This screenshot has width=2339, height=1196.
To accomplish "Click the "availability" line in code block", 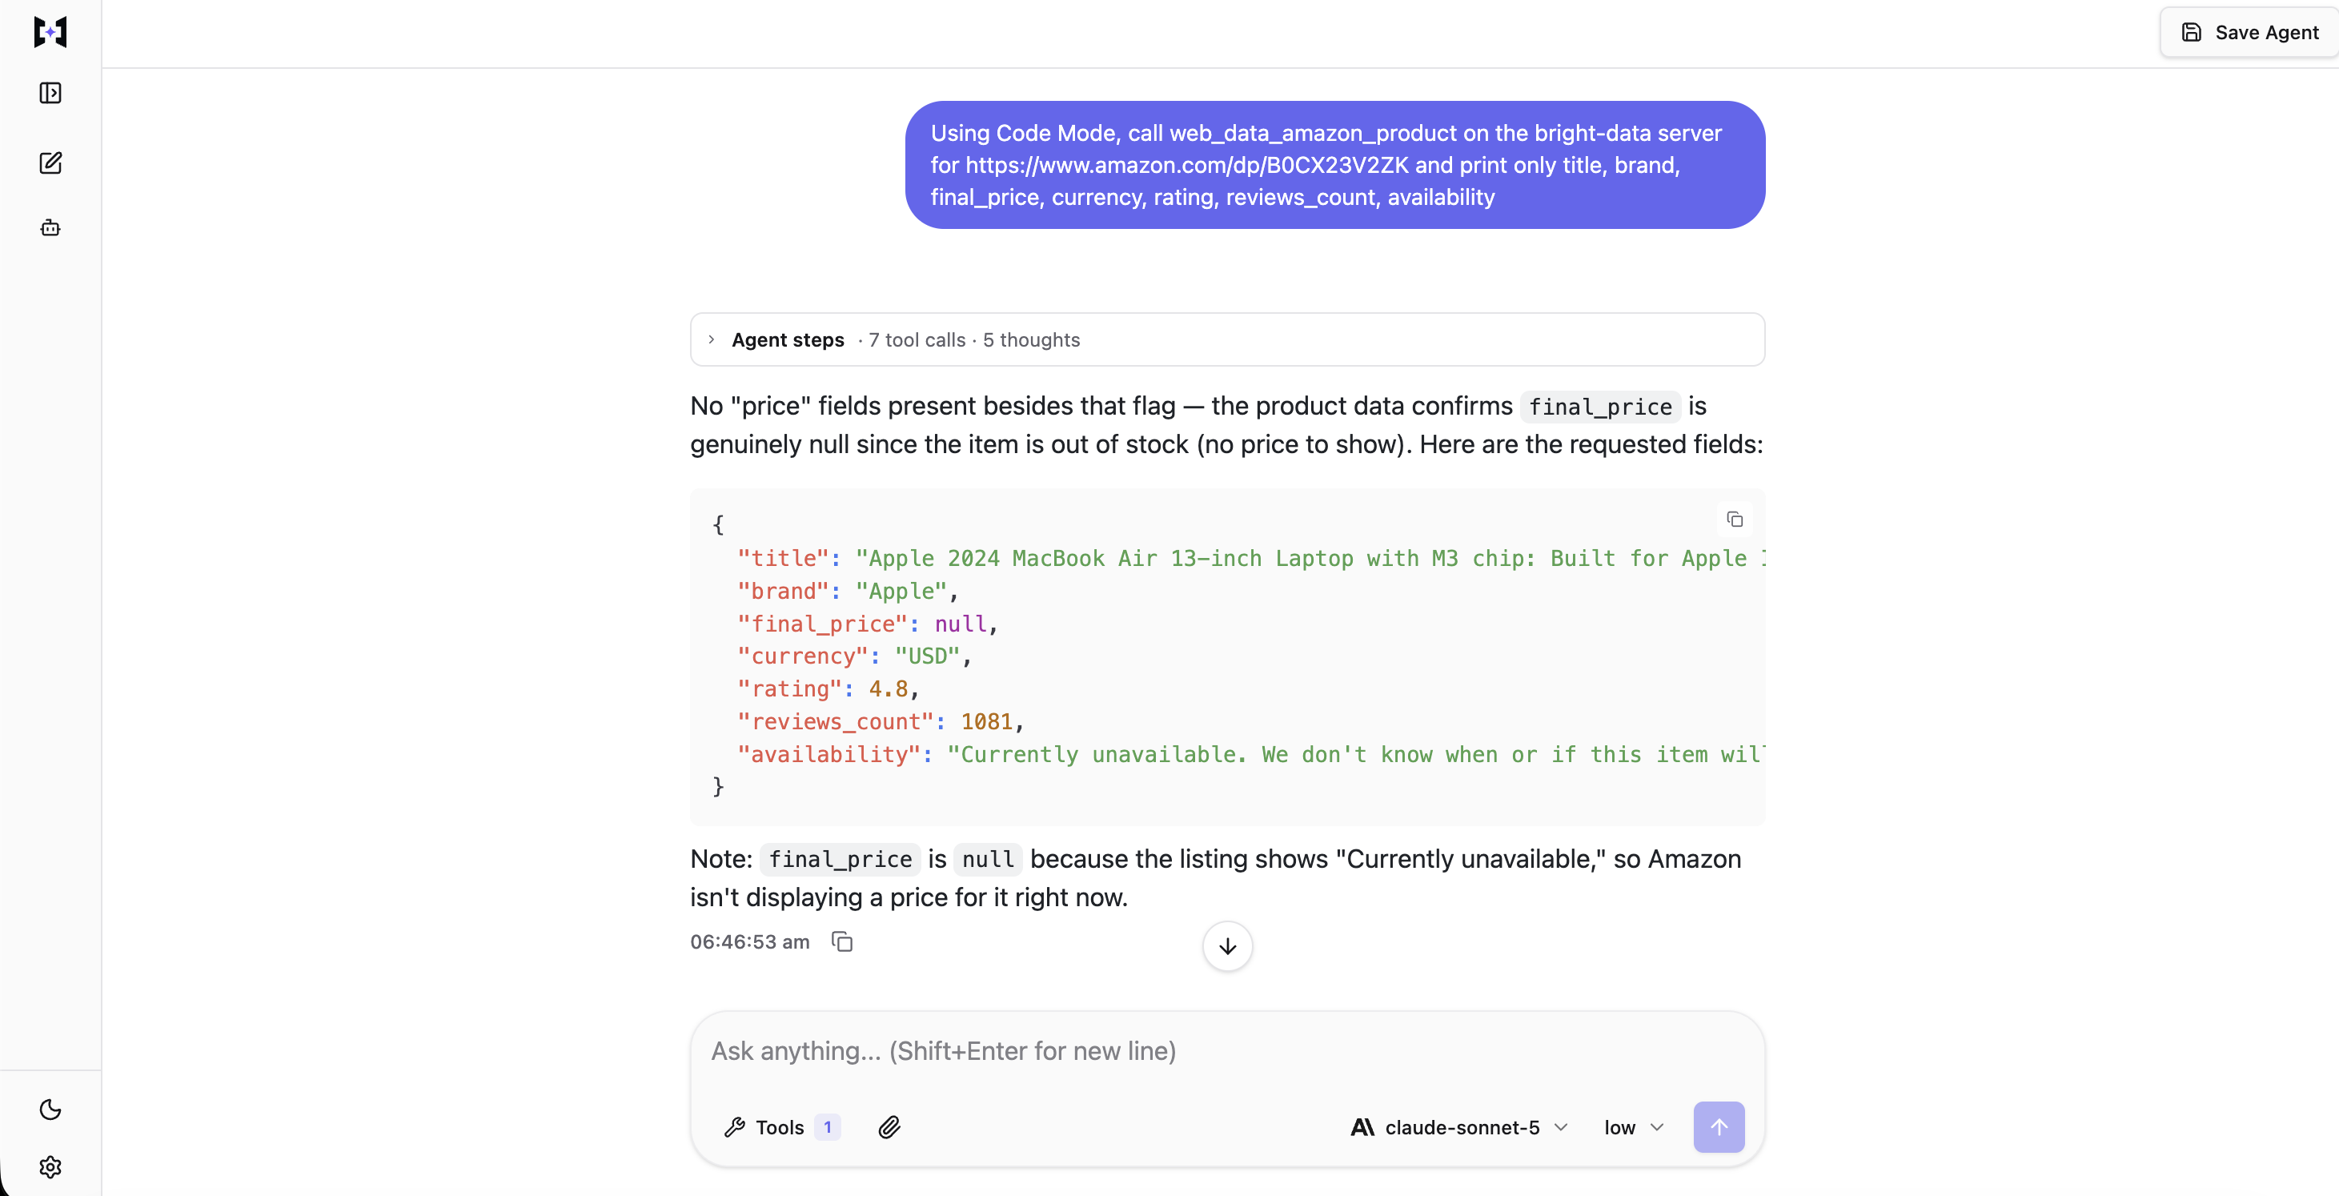I will 1250,754.
